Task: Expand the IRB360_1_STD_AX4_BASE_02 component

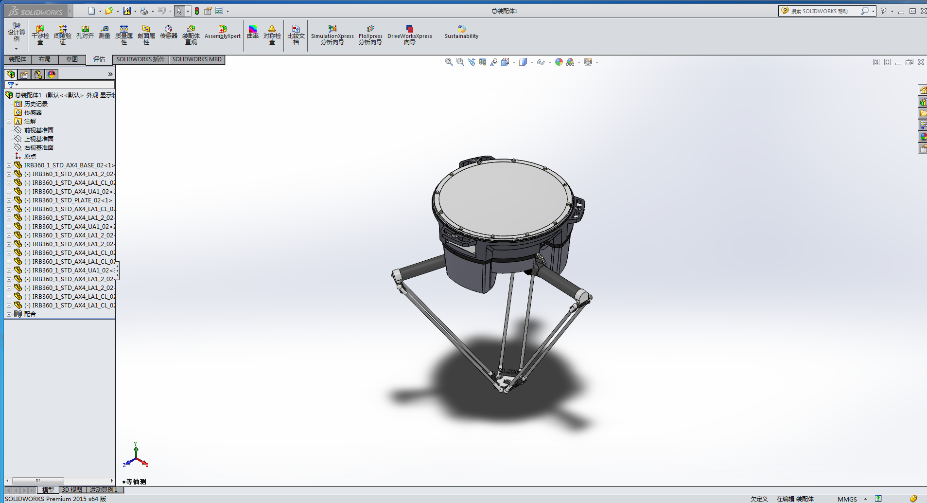Action: (9, 165)
